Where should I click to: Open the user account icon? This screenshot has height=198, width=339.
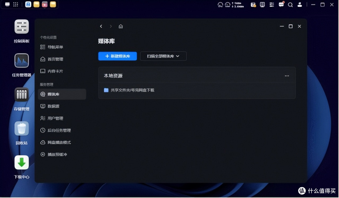click(300, 4)
